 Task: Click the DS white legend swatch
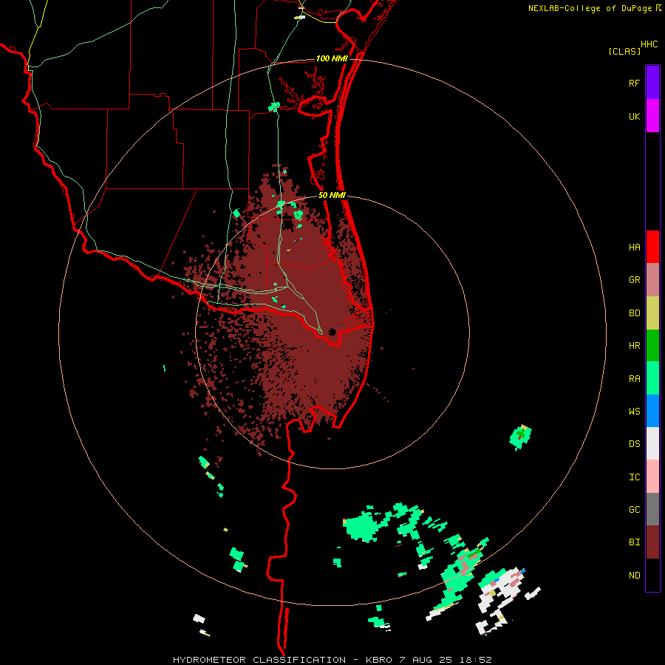[652, 443]
